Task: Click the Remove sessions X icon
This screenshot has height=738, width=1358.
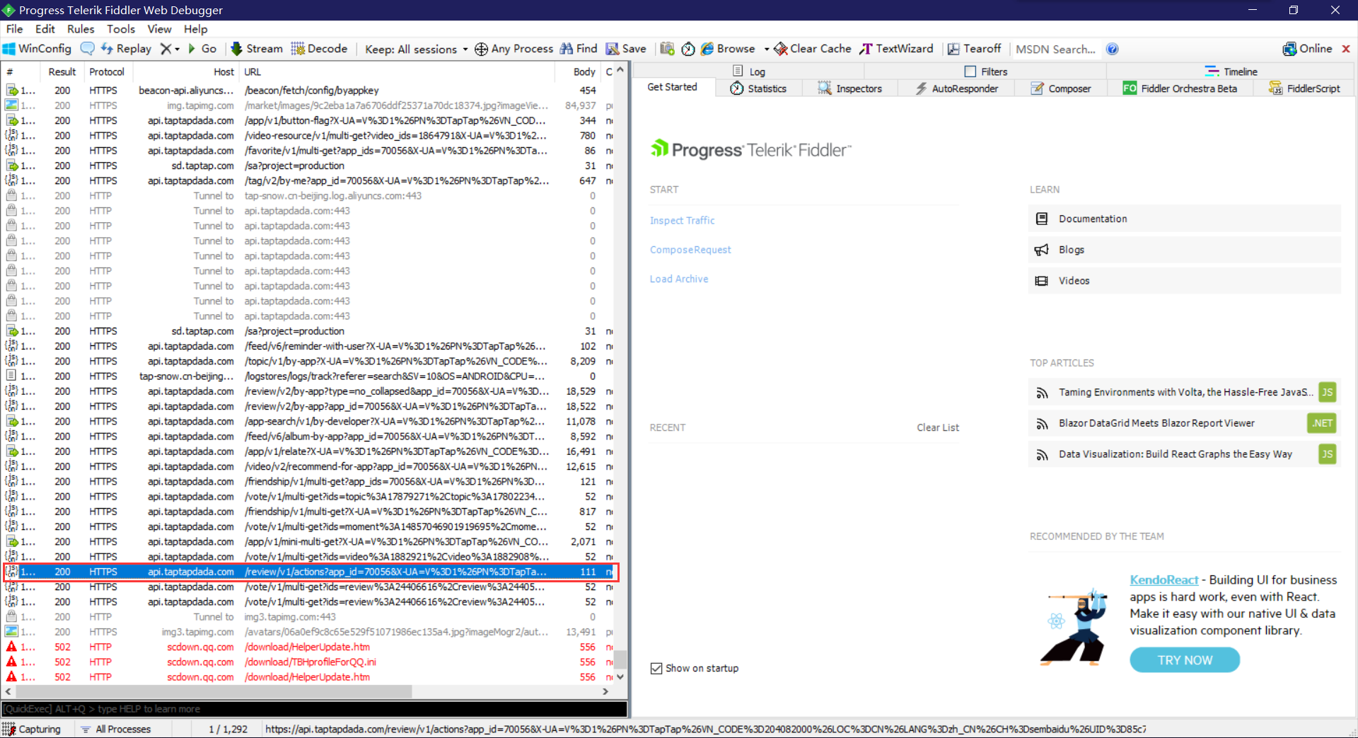Action: 165,49
